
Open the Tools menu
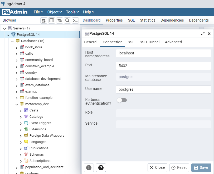72,12
